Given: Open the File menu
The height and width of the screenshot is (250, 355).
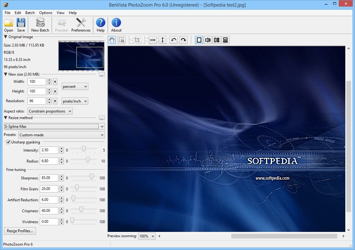Looking at the screenshot, I should pyautogui.click(x=8, y=13).
